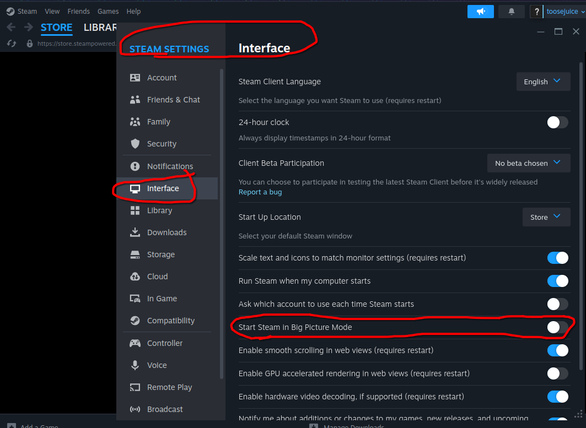Select the Security shield icon

click(x=135, y=144)
